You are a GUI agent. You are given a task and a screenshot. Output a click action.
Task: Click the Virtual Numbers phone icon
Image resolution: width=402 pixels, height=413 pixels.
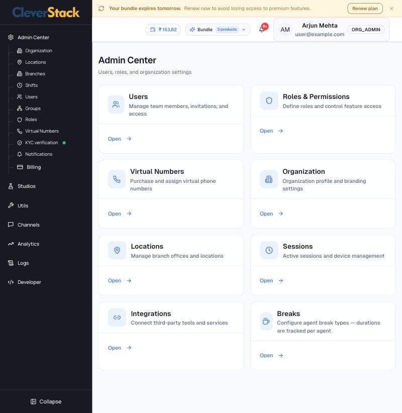[x=117, y=179]
